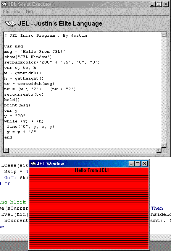This screenshot has height=251, width=171.
Task: Close the JEL Script Executor window
Action: 166,4
